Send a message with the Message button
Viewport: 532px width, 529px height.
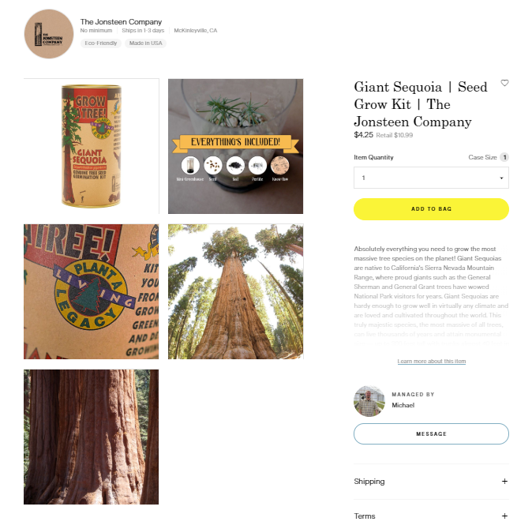coord(431,433)
